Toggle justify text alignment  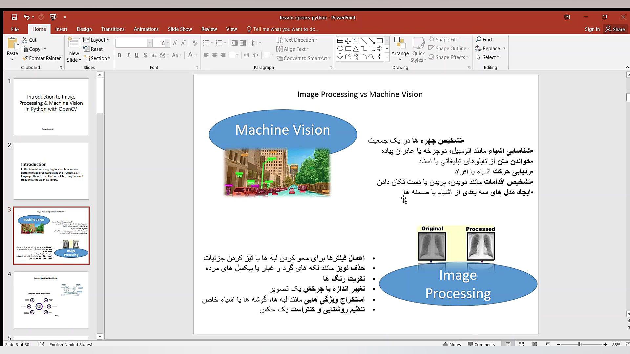232,55
